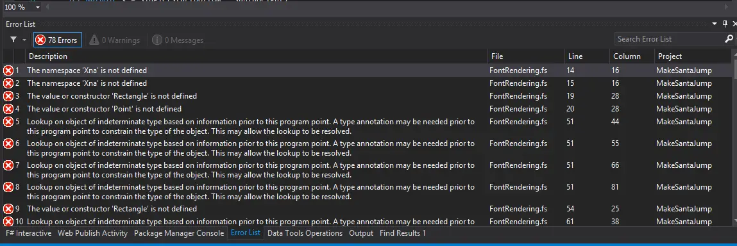Click the Error List filter funnel icon
This screenshot has width=737, height=246.
click(x=13, y=40)
